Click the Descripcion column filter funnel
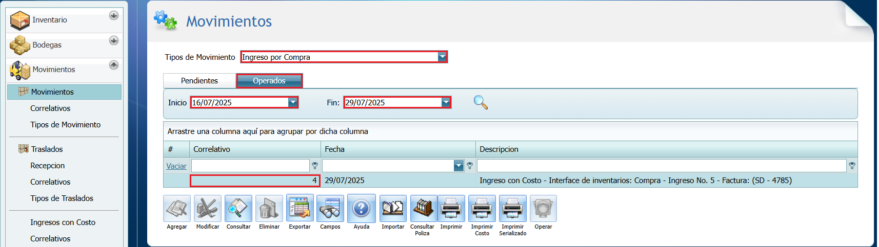Viewport: 879px width, 247px height. tap(852, 166)
